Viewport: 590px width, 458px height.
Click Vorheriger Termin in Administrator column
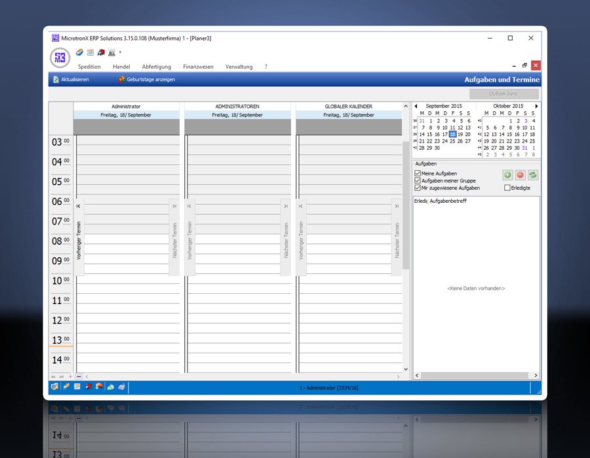pyautogui.click(x=79, y=238)
